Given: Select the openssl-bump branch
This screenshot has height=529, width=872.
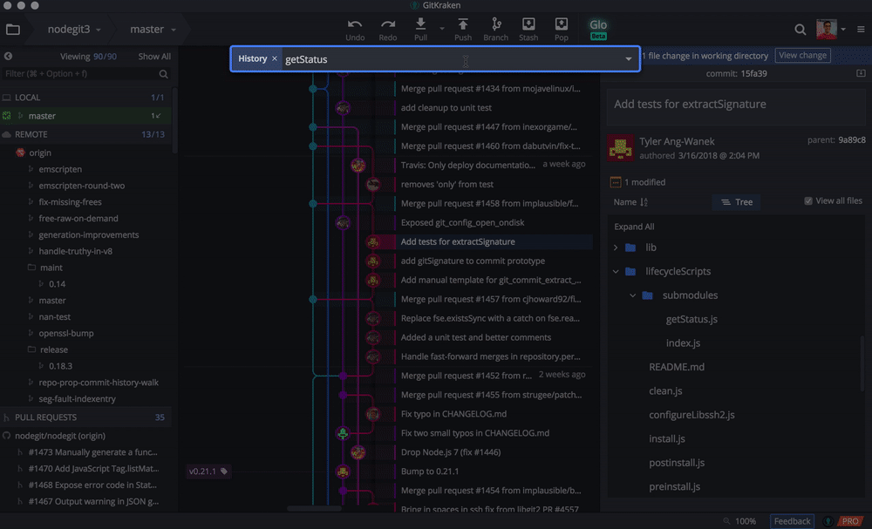Looking at the screenshot, I should [66, 333].
